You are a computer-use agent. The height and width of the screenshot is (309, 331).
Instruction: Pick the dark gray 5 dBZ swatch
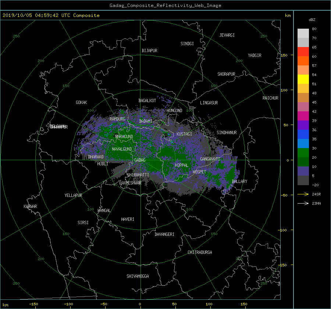[x=303, y=180]
